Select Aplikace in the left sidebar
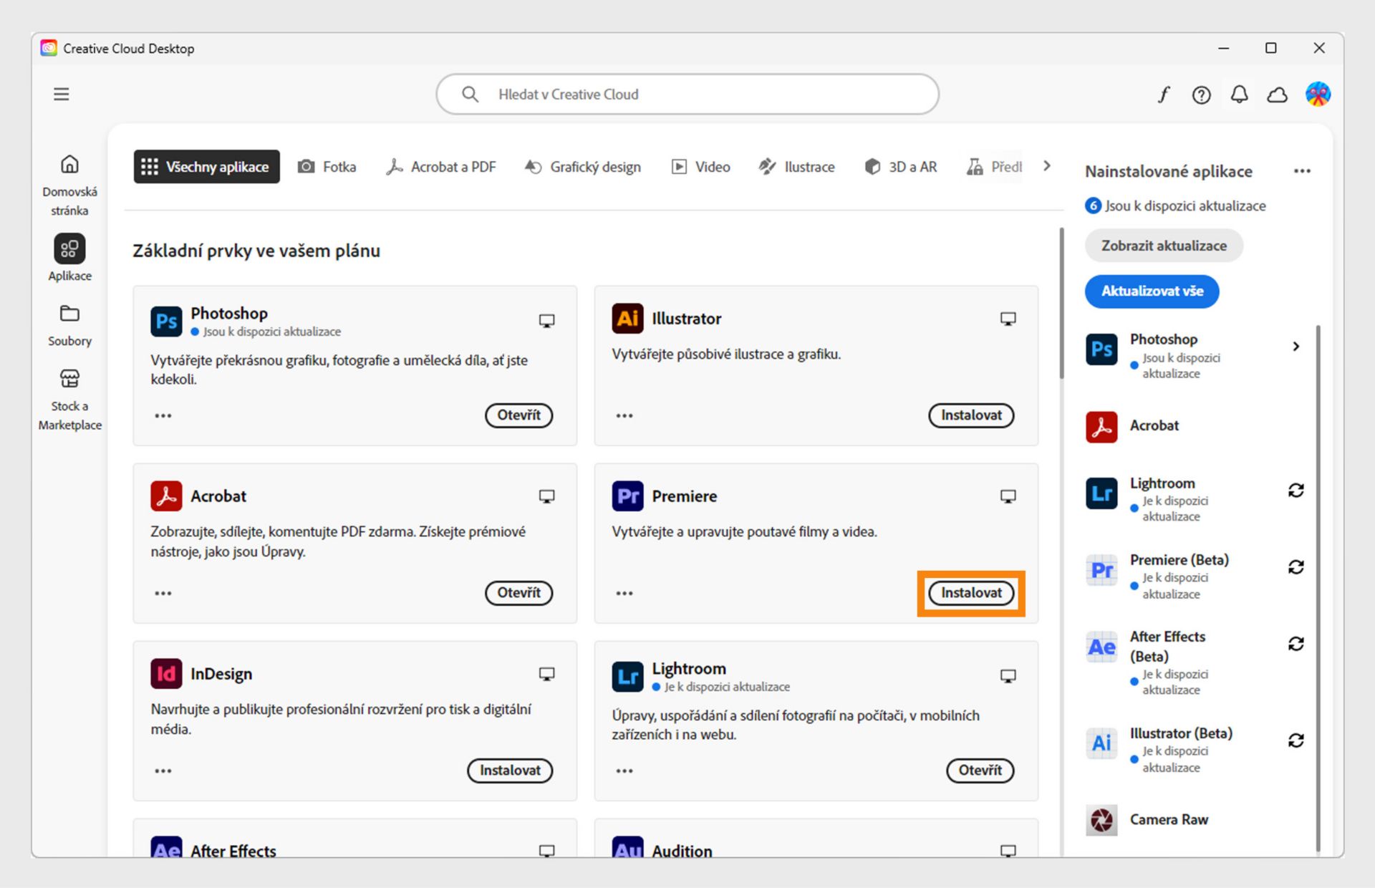The height and width of the screenshot is (888, 1375). (x=69, y=258)
